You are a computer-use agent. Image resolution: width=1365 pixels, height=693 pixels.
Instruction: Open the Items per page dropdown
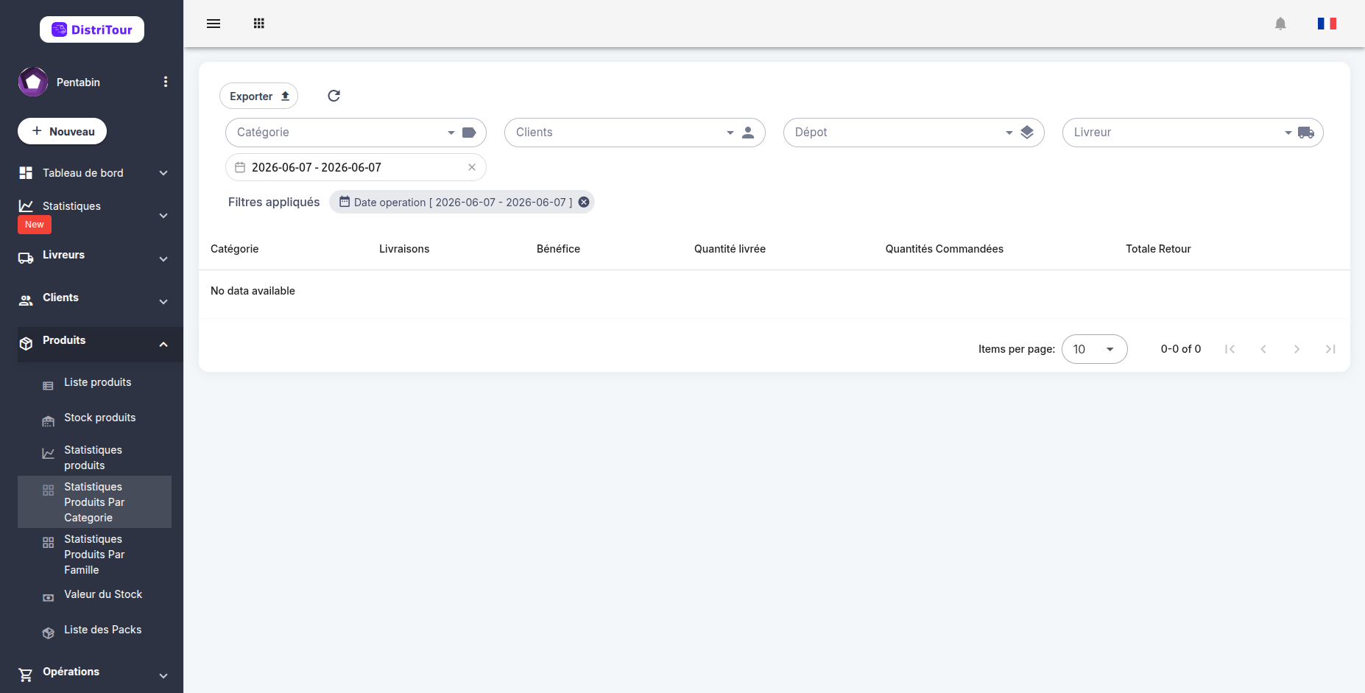coord(1094,349)
